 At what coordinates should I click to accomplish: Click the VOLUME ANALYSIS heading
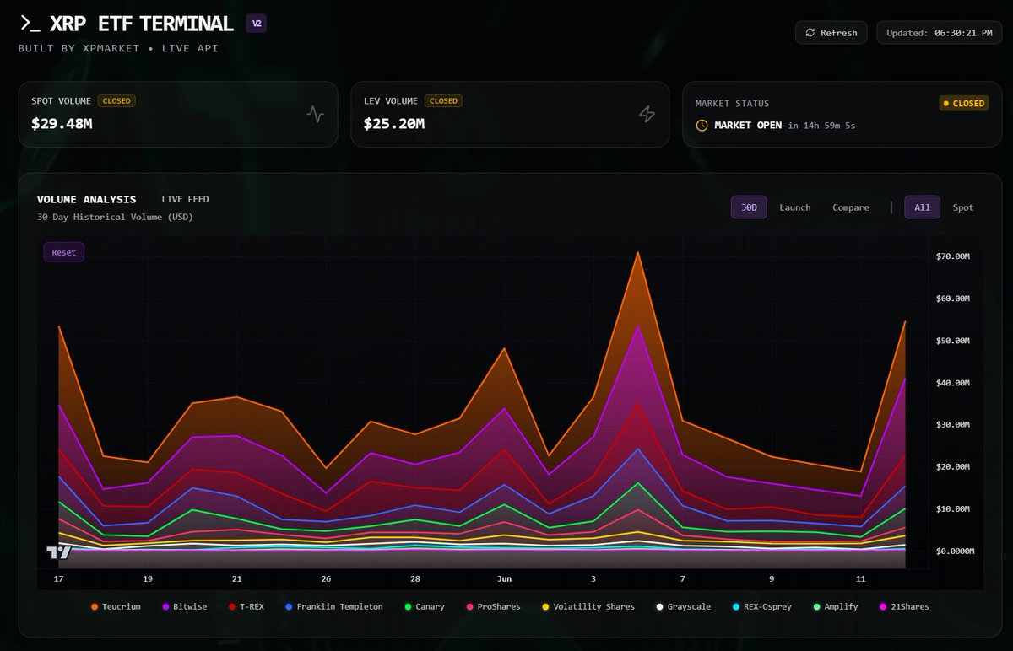pos(86,200)
